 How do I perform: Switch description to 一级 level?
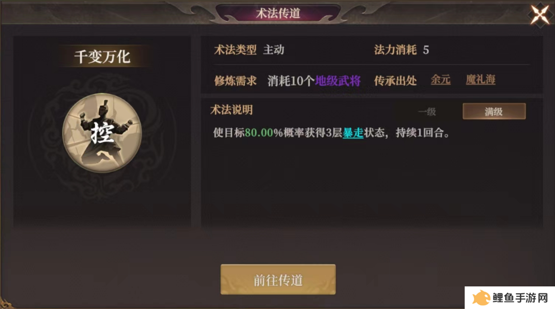427,112
